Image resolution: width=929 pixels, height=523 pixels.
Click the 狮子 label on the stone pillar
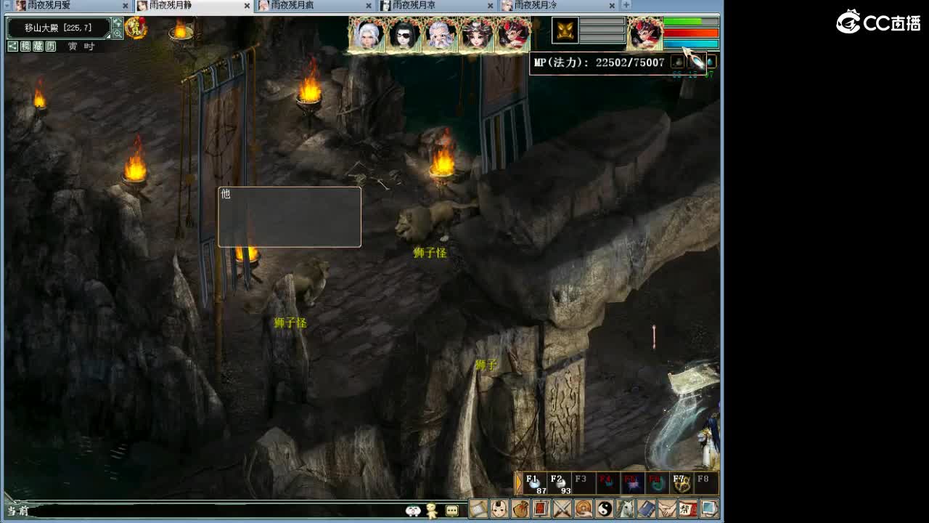pos(486,365)
